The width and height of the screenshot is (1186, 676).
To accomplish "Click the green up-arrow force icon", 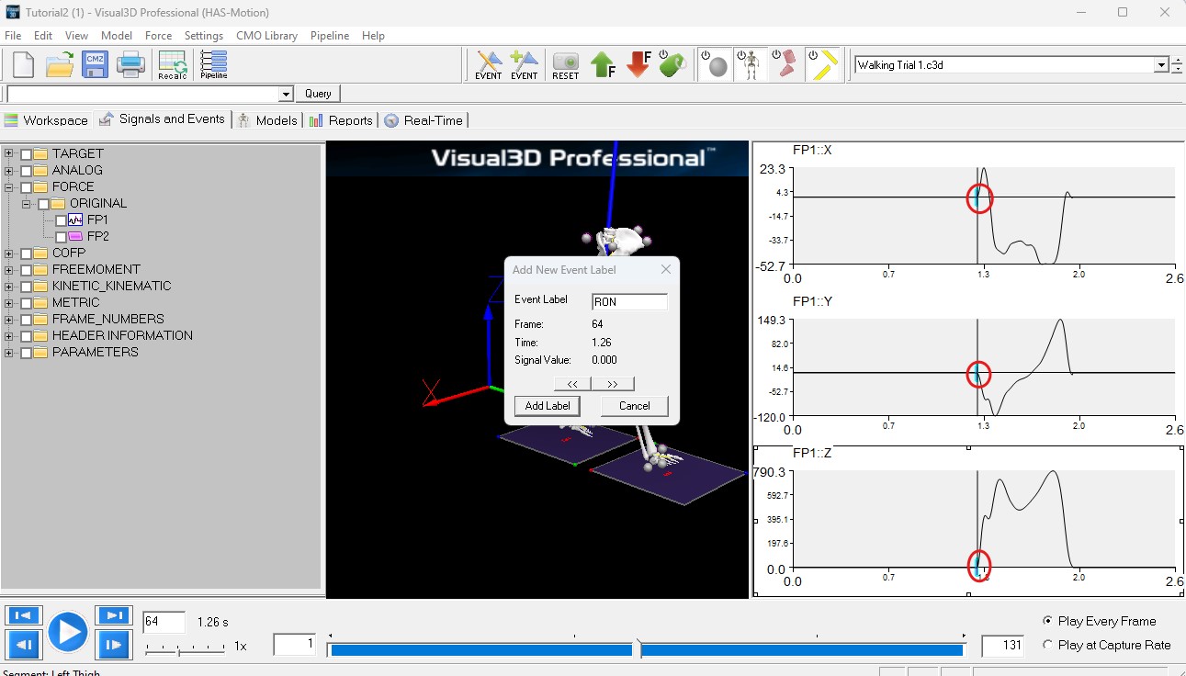I will (603, 64).
